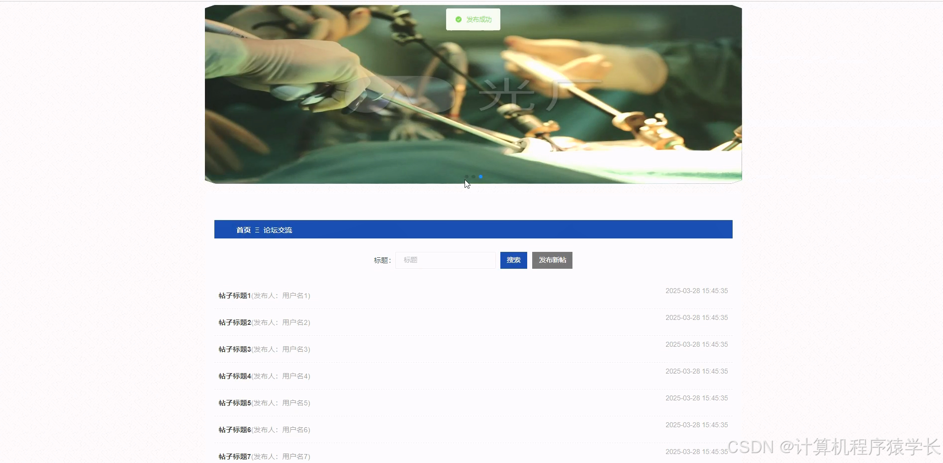Open the post 帖子标题6
943x463 pixels.
pyautogui.click(x=235, y=430)
